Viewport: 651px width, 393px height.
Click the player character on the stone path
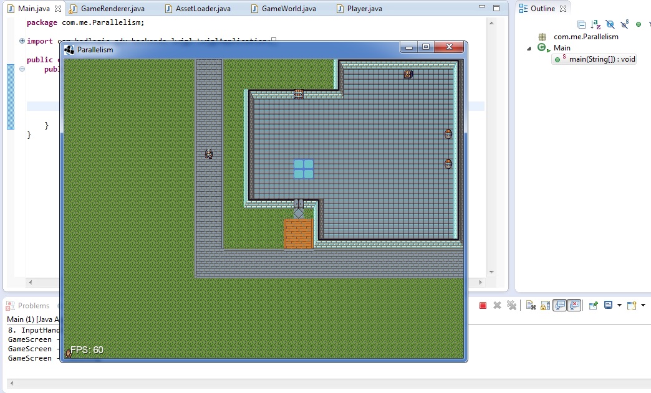click(x=209, y=154)
